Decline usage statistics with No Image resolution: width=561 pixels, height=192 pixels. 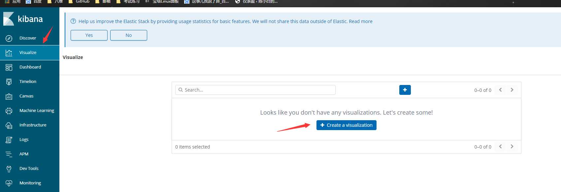pos(129,35)
